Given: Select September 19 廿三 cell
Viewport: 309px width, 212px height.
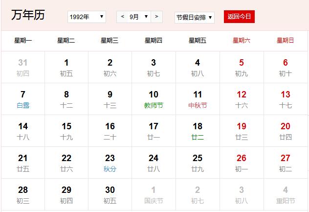Looking at the screenshot, I should pyautogui.click(x=242, y=131).
